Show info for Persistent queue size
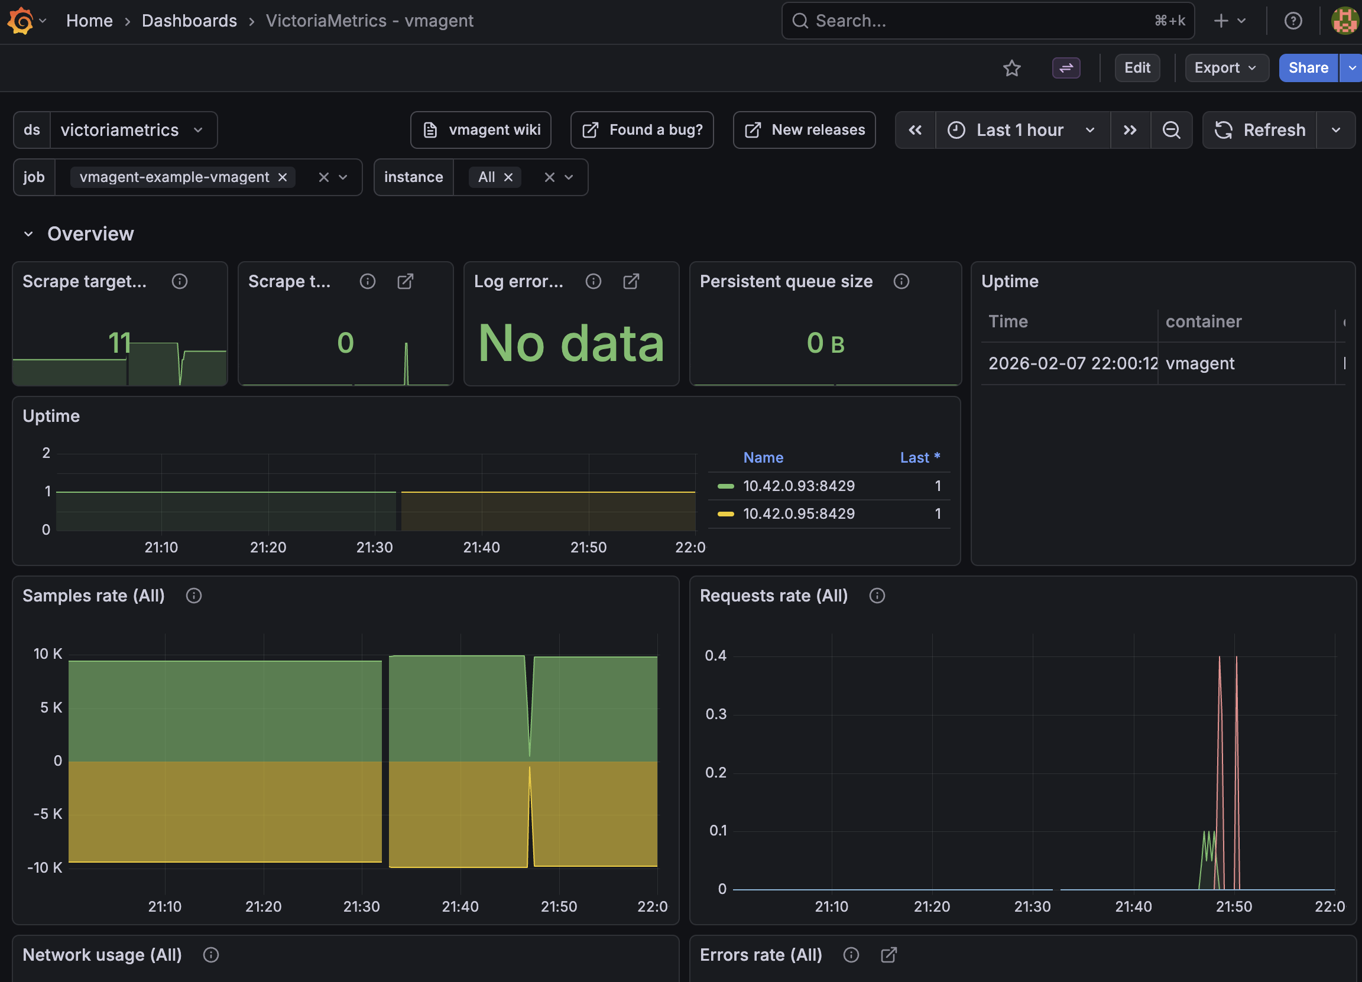The image size is (1362, 982). click(x=901, y=281)
